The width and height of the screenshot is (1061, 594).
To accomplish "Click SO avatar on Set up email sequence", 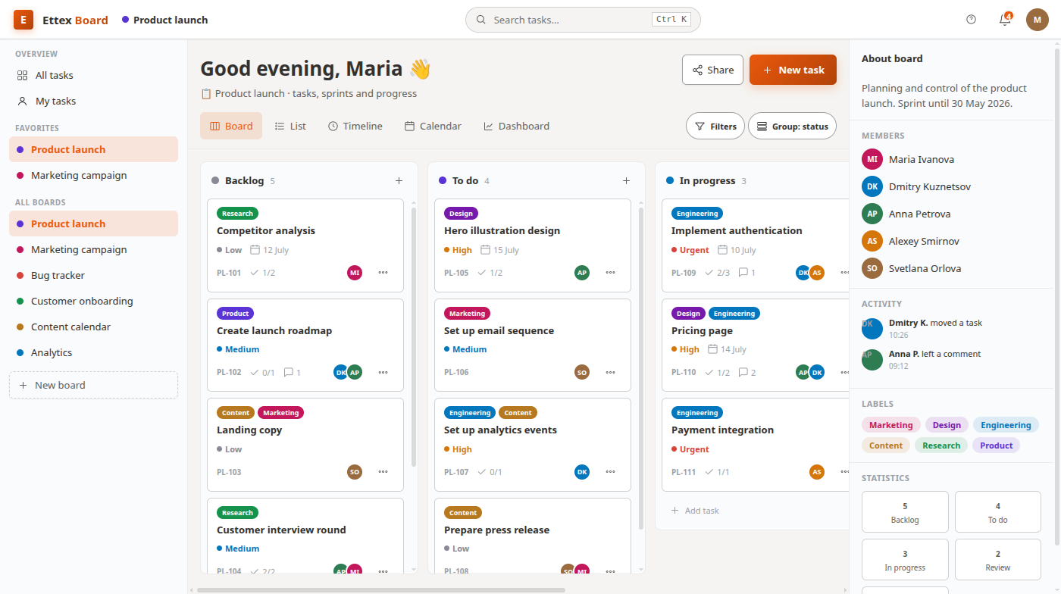I will [x=582, y=372].
